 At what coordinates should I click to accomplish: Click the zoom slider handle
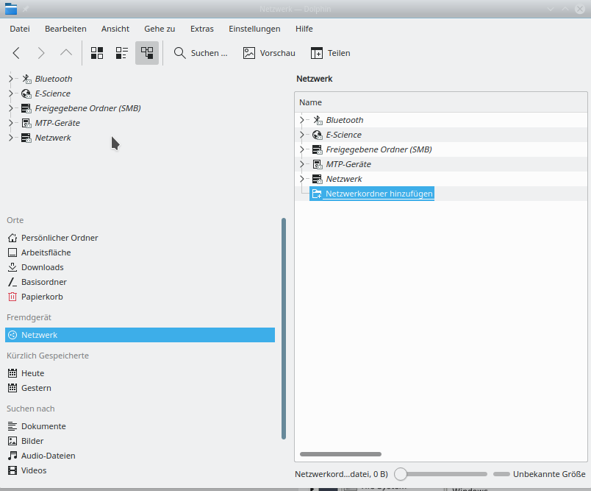(401, 474)
